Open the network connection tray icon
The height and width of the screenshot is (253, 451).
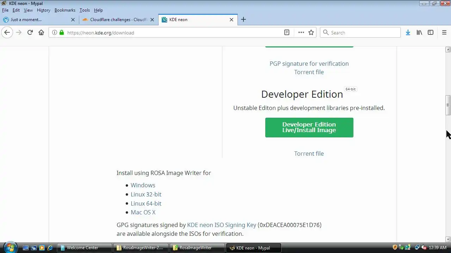point(417,248)
